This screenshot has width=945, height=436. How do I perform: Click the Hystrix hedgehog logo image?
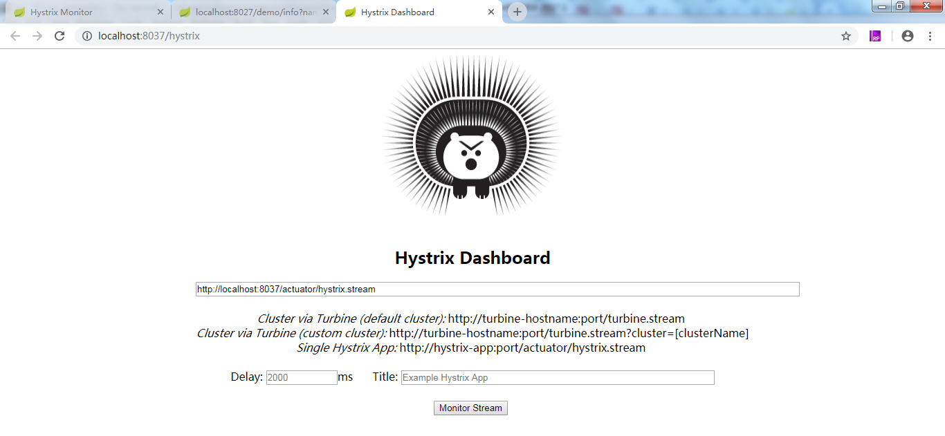(x=472, y=136)
